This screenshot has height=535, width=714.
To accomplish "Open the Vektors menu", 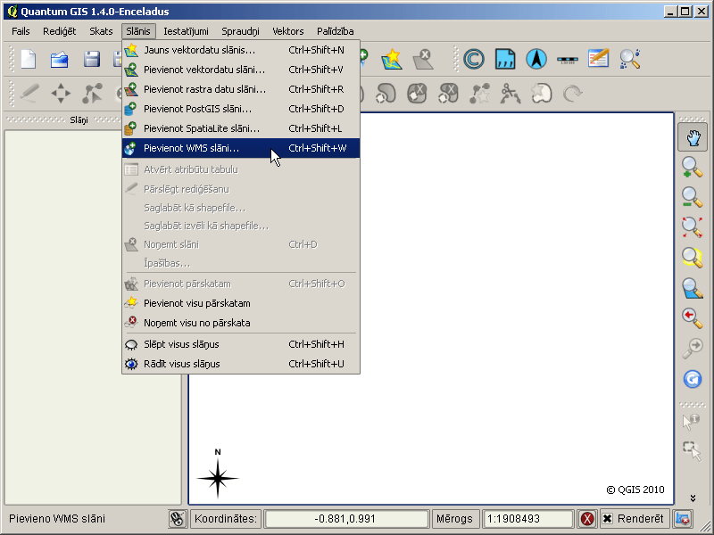I will (x=287, y=31).
